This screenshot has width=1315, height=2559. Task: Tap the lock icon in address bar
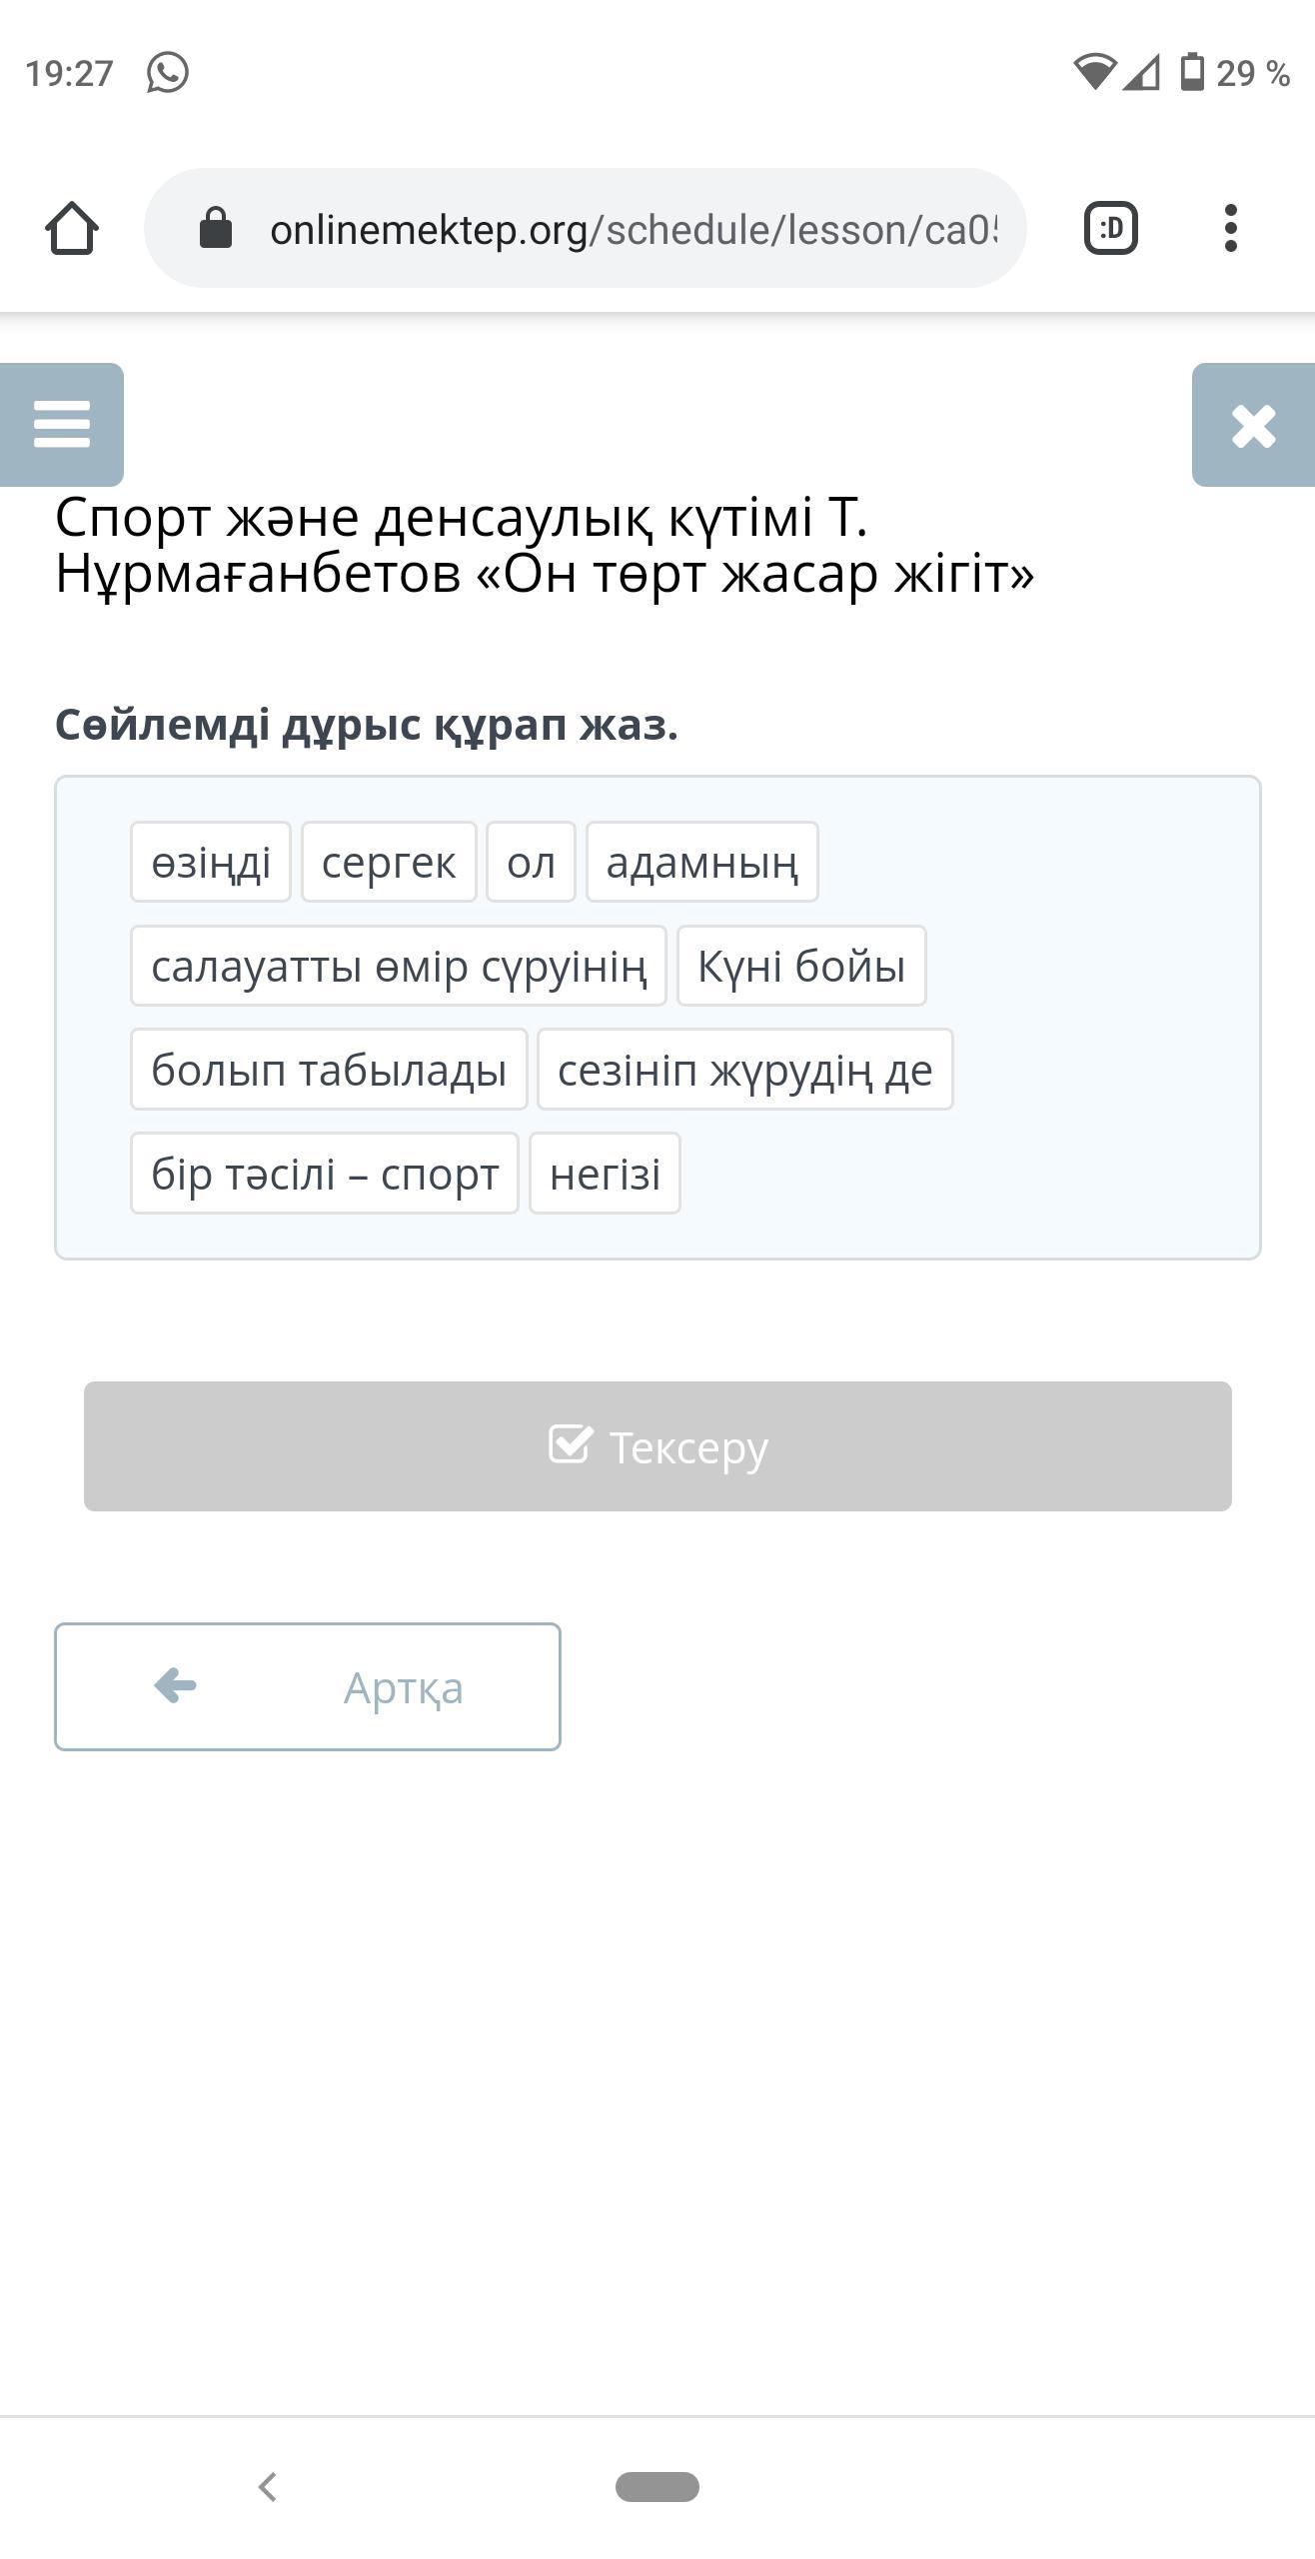click(216, 229)
